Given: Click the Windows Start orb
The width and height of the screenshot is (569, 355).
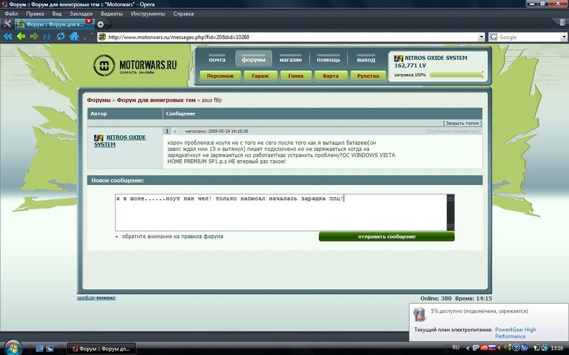Looking at the screenshot, I should click(x=12, y=348).
